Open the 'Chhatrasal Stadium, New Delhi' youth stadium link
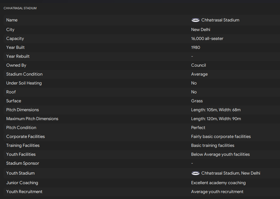The width and height of the screenshot is (280, 199). tap(231, 173)
